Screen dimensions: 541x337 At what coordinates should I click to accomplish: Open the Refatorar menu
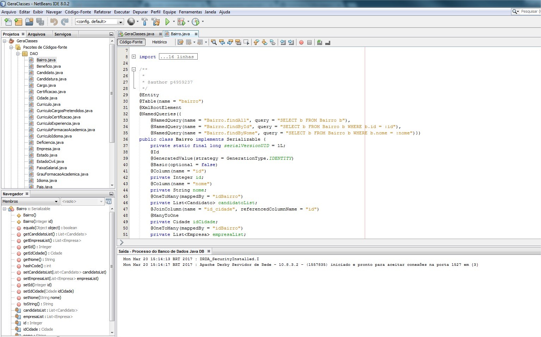coord(102,12)
